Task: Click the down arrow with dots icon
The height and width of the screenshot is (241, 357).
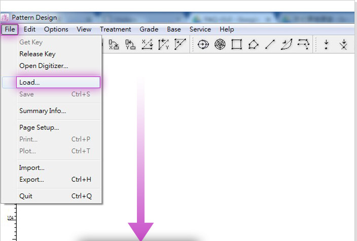Action: tap(326, 45)
